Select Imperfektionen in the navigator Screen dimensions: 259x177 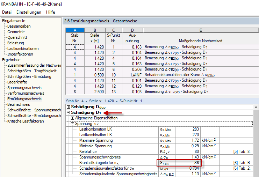point(20,54)
